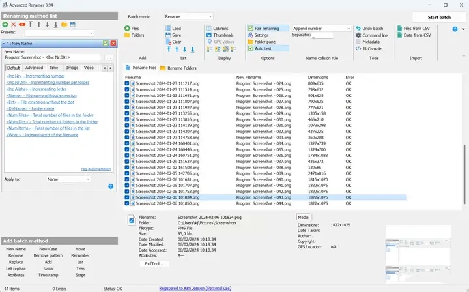Add Files to the list
469x292 pixels.
point(132,28)
